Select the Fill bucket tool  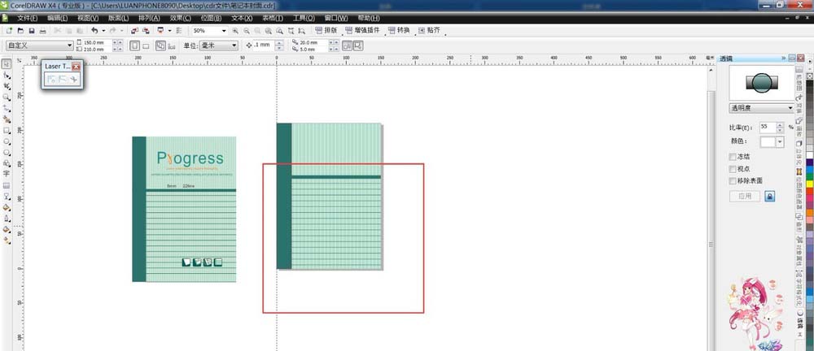click(x=7, y=229)
